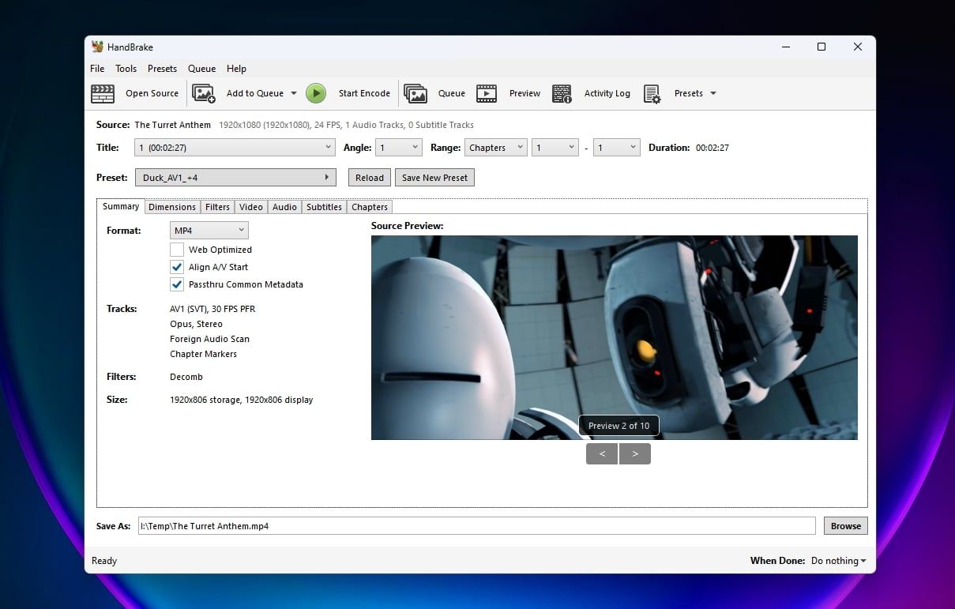Screen dimensions: 955x609
Task: Click the Open Source label
Action: pyautogui.click(x=152, y=93)
